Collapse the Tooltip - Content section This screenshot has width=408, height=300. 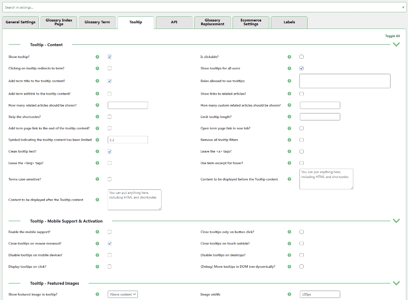coord(396,44)
